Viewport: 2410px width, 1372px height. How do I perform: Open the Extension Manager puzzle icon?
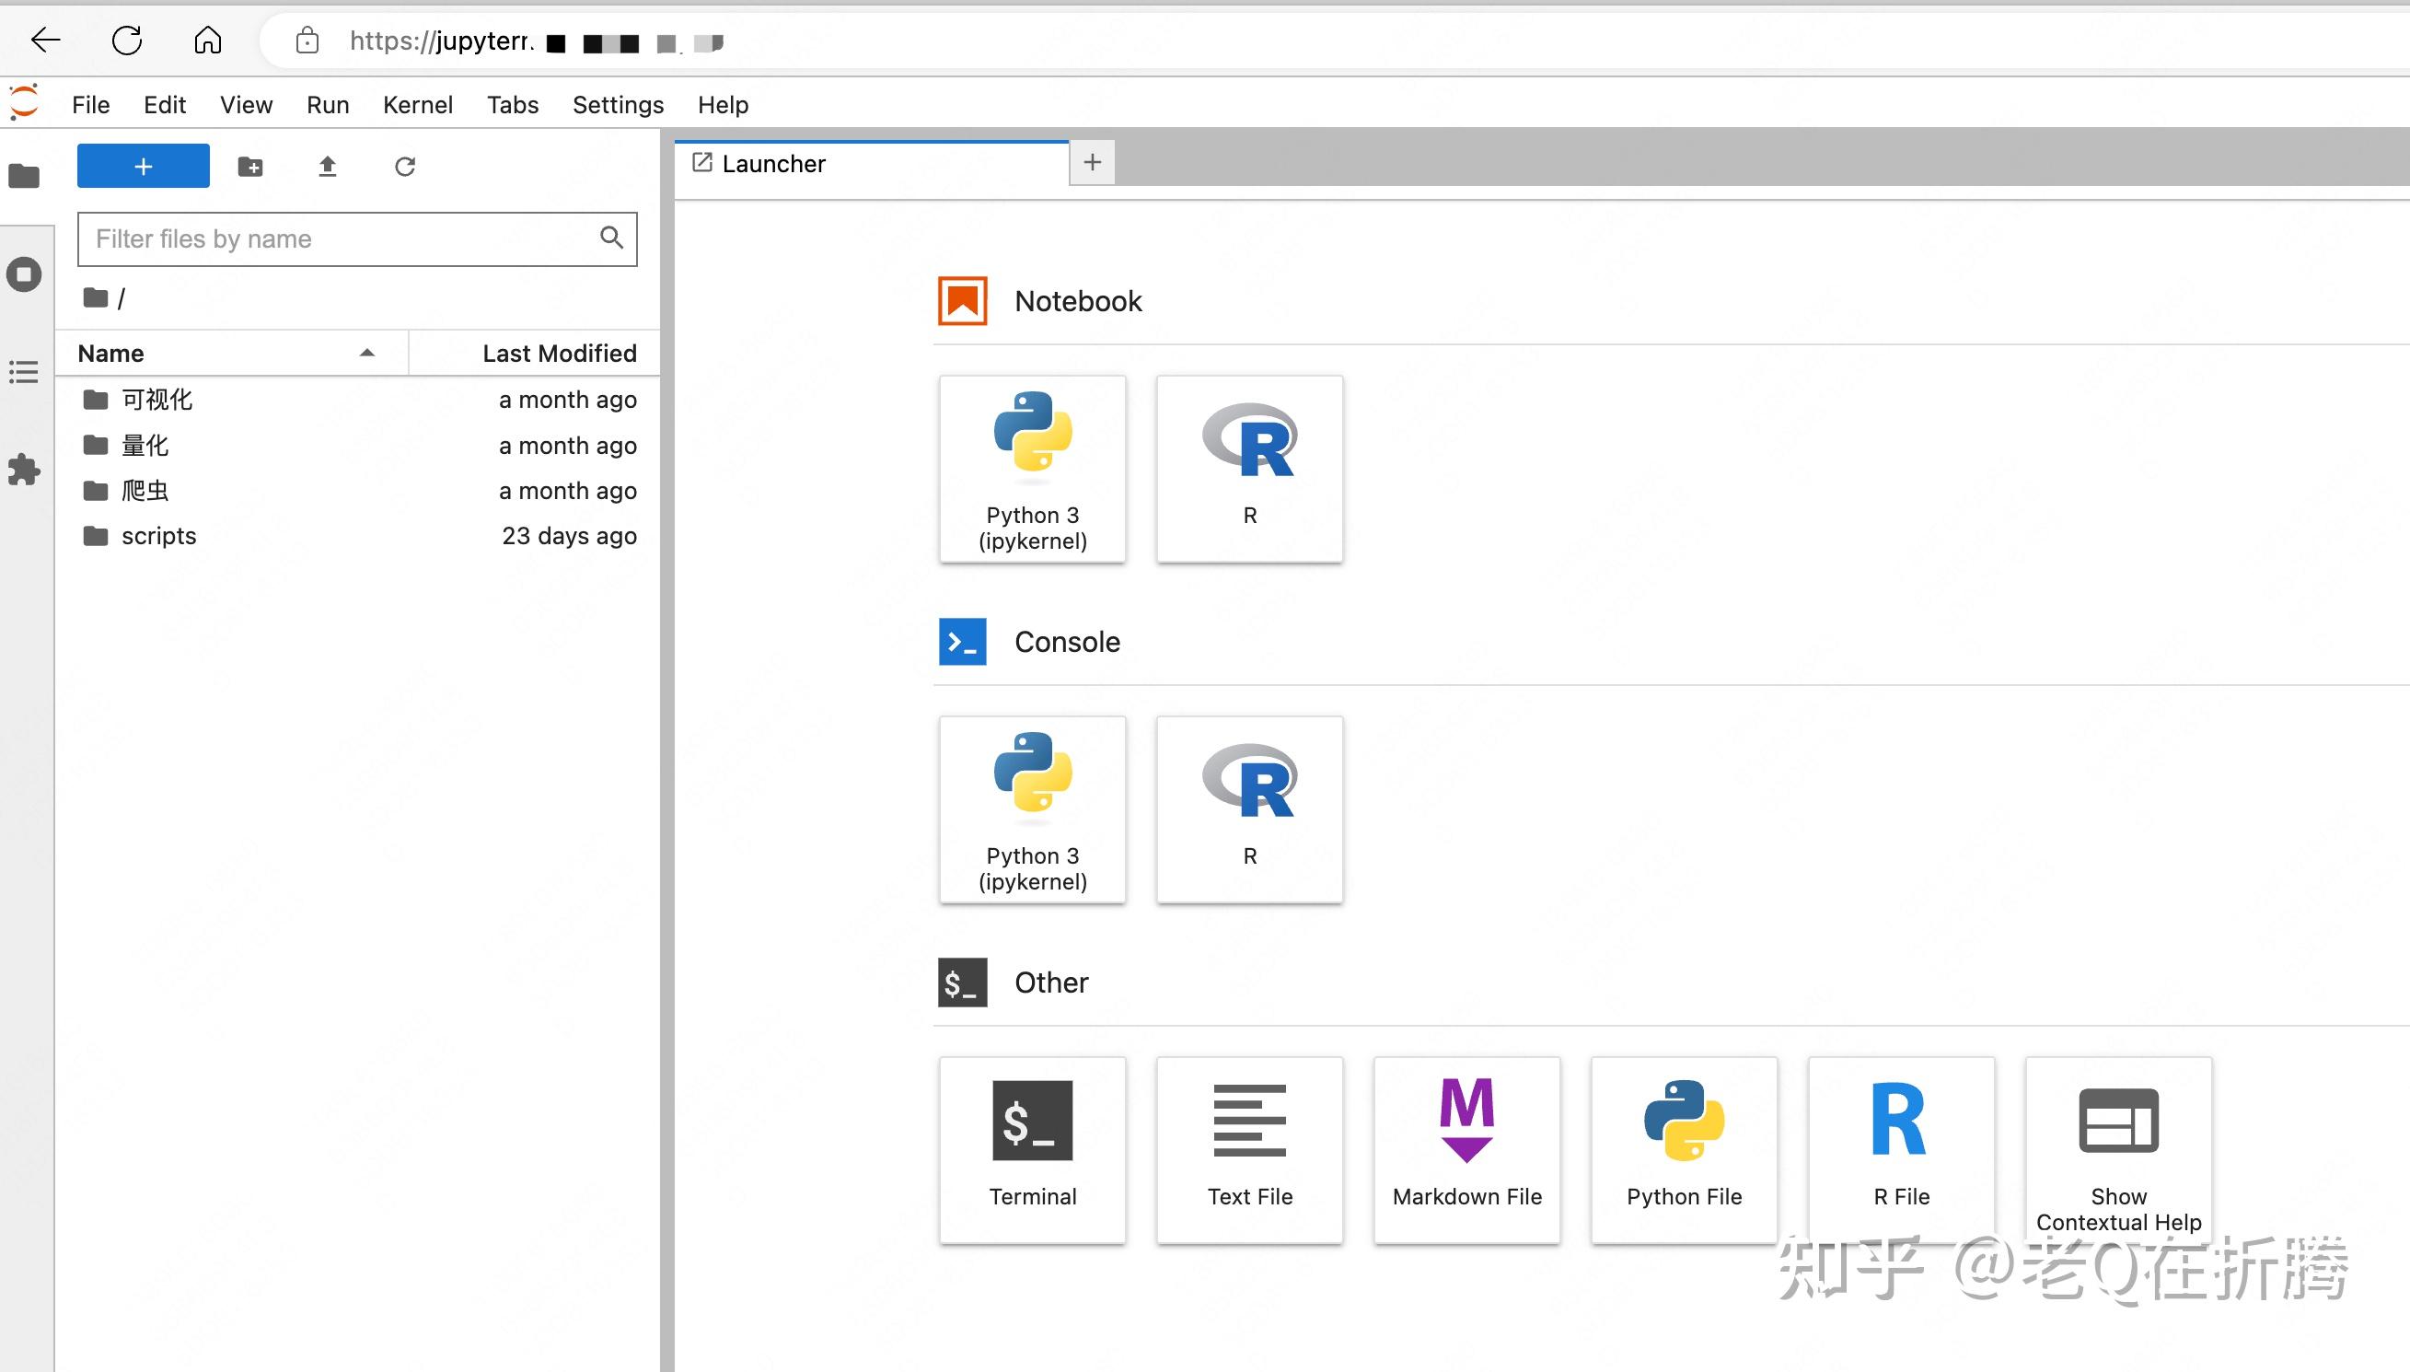tap(25, 470)
